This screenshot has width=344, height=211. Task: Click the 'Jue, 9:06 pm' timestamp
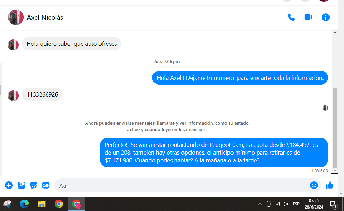(x=167, y=62)
